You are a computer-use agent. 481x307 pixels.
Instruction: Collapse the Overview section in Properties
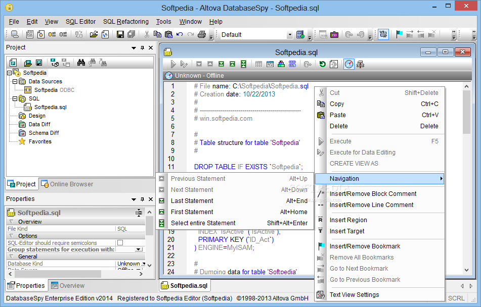coord(11,222)
